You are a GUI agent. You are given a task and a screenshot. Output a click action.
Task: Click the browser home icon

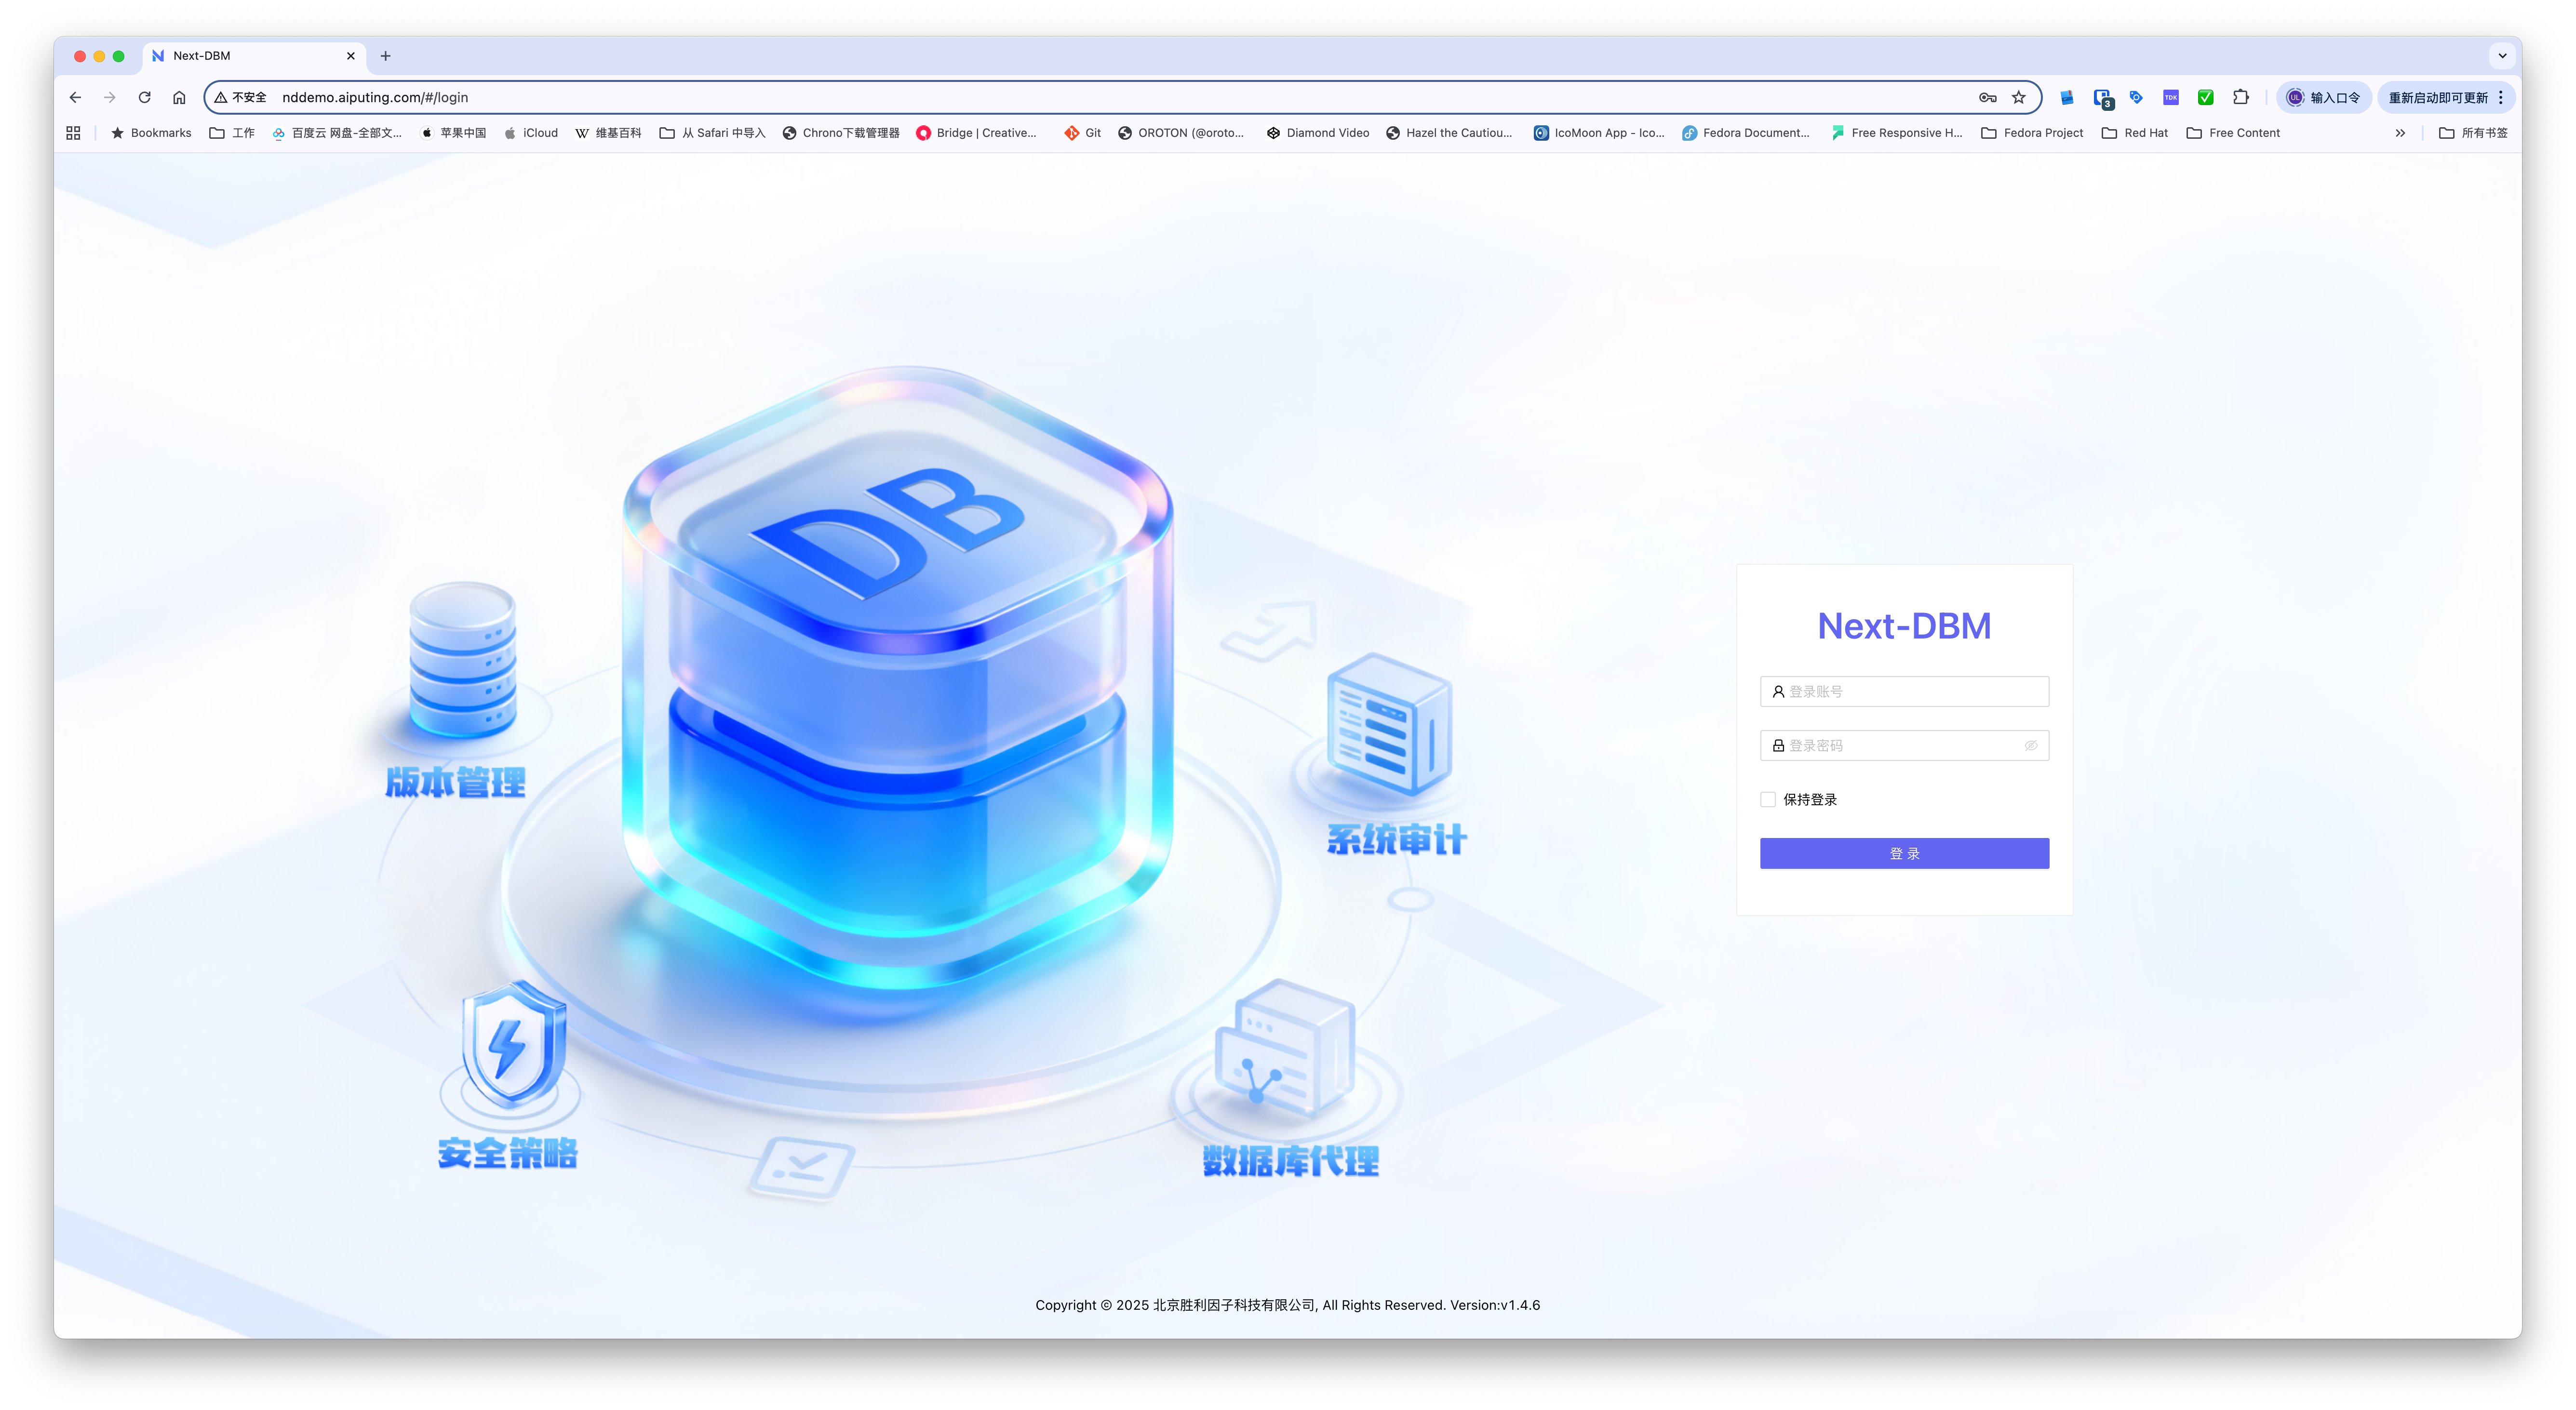(179, 97)
